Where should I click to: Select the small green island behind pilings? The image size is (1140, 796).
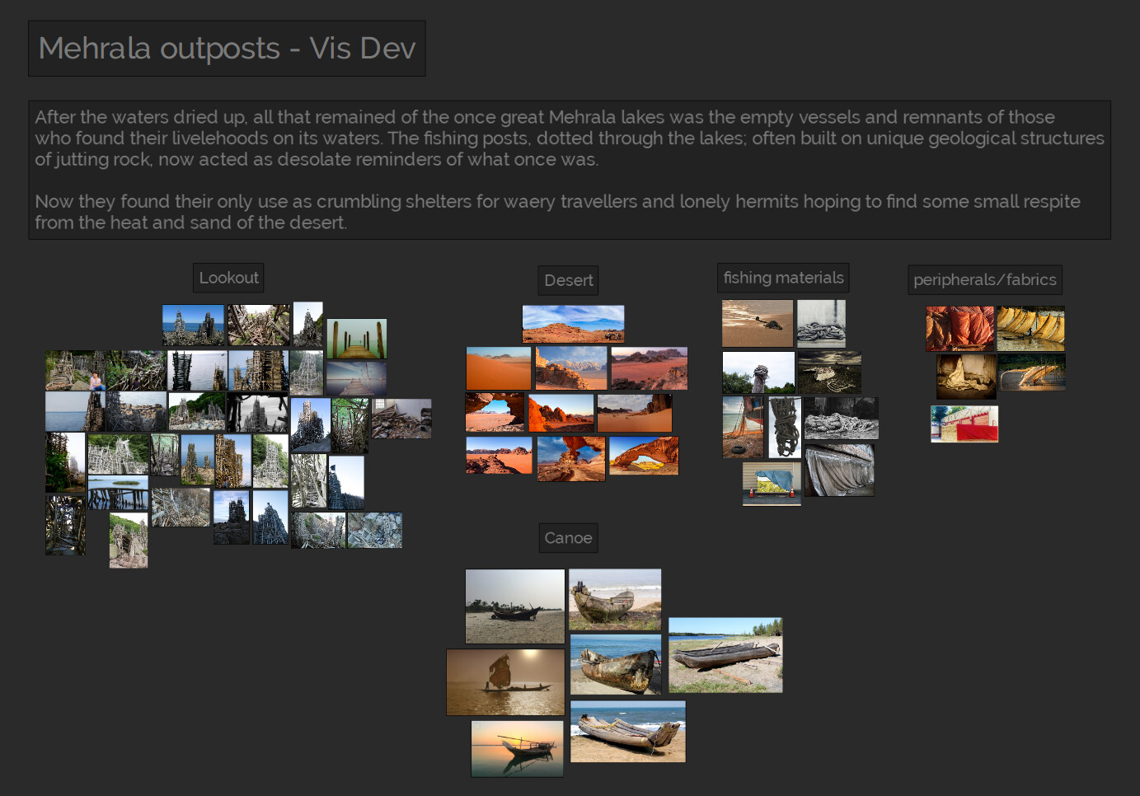pyautogui.click(x=119, y=493)
